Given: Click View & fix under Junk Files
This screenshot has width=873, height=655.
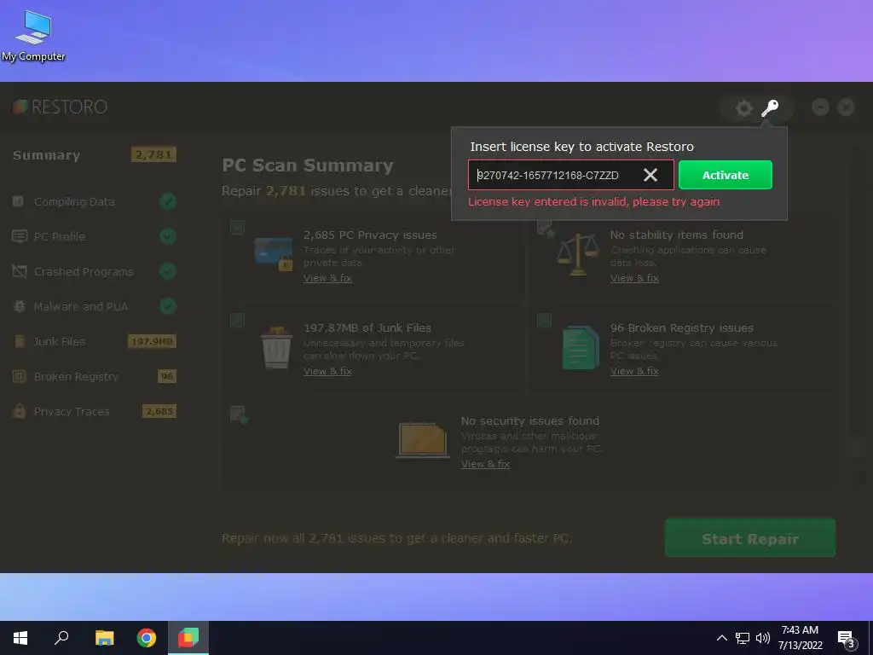Looking at the screenshot, I should (327, 371).
